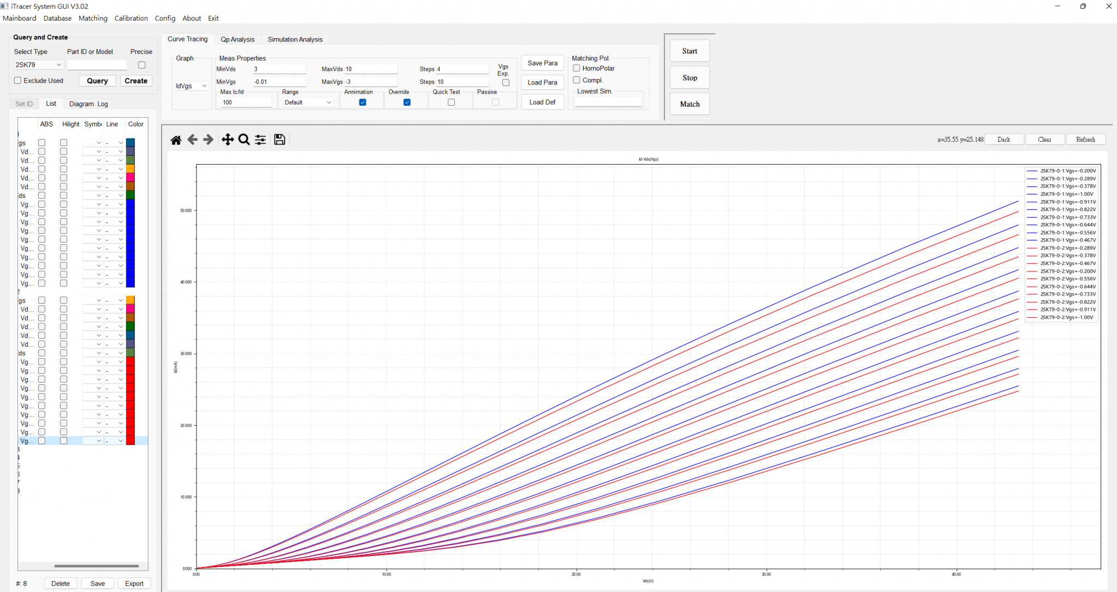Tick Hilight checkbox in the highlighted Vg row
Screen dimensions: 1117x592
[63, 440]
